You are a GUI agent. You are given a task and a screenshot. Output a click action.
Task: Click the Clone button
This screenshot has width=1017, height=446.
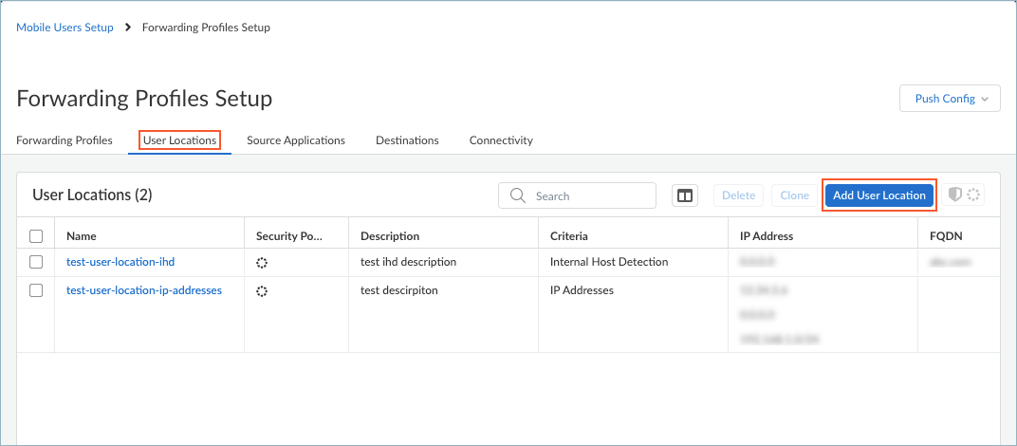pyautogui.click(x=794, y=195)
